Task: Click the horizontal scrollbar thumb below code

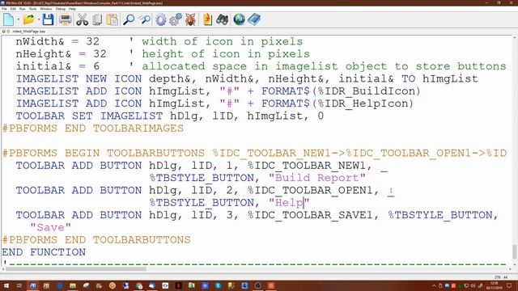Action: pyautogui.click(x=76, y=268)
